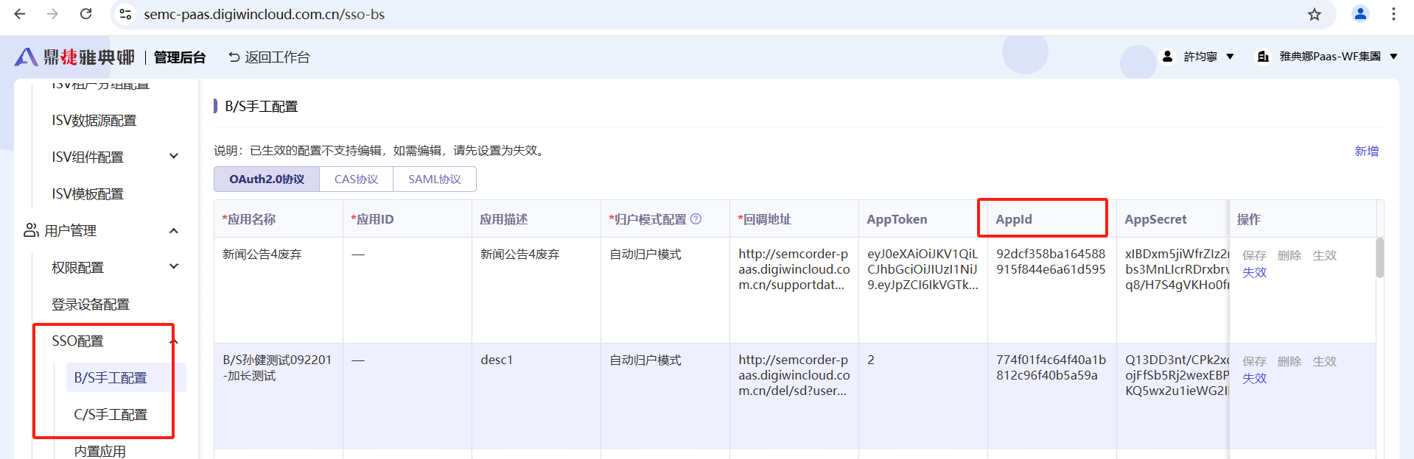Open the browser profile avatar icon

pos(1359,14)
